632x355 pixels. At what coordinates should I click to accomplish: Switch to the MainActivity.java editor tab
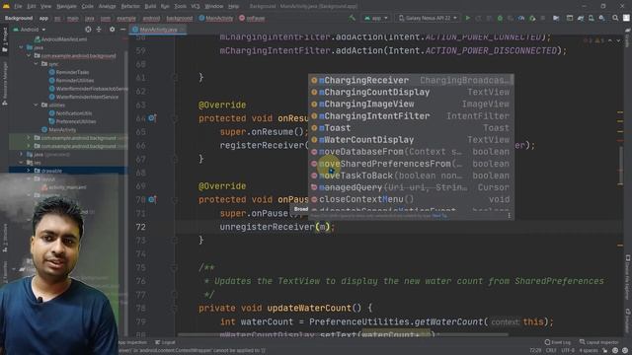tap(158, 30)
